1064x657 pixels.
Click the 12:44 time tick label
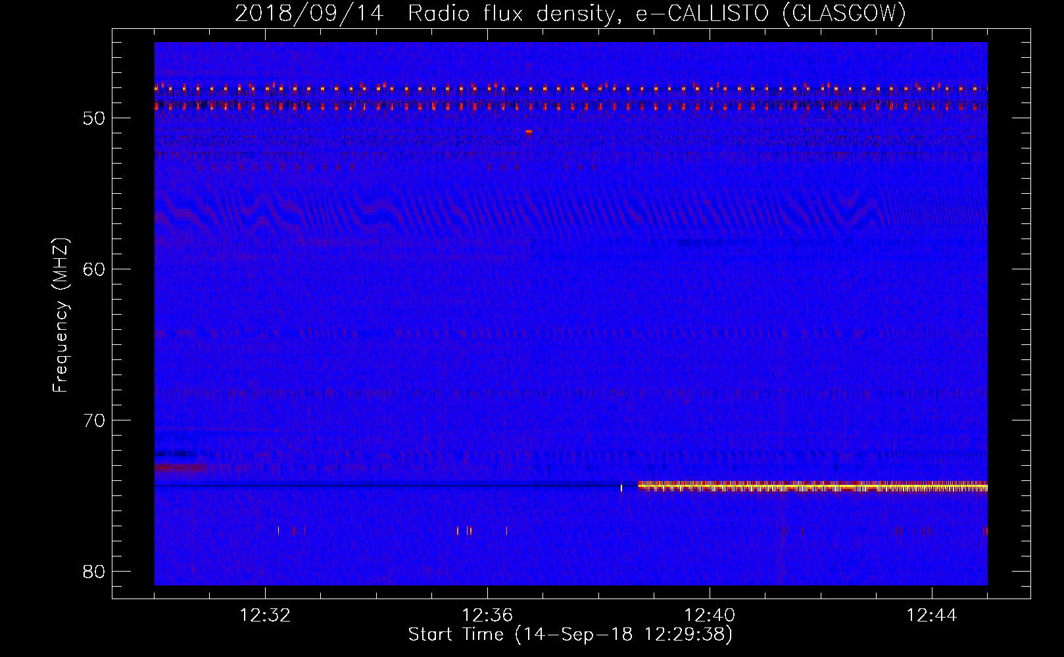click(932, 616)
